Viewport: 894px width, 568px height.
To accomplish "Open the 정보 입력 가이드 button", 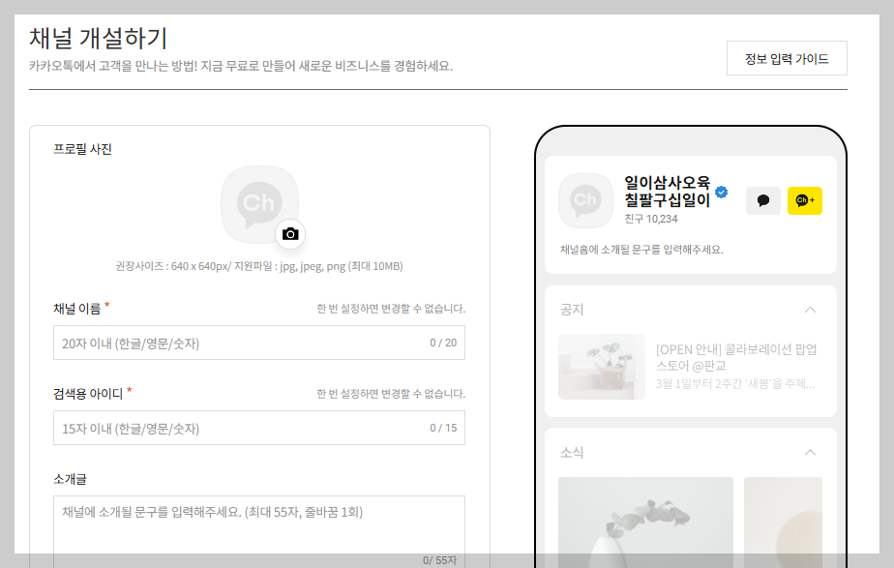I will pyautogui.click(x=787, y=58).
